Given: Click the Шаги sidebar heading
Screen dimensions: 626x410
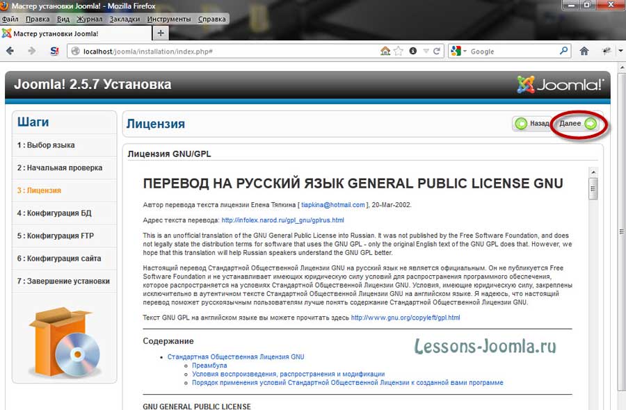Looking at the screenshot, I should 33,122.
